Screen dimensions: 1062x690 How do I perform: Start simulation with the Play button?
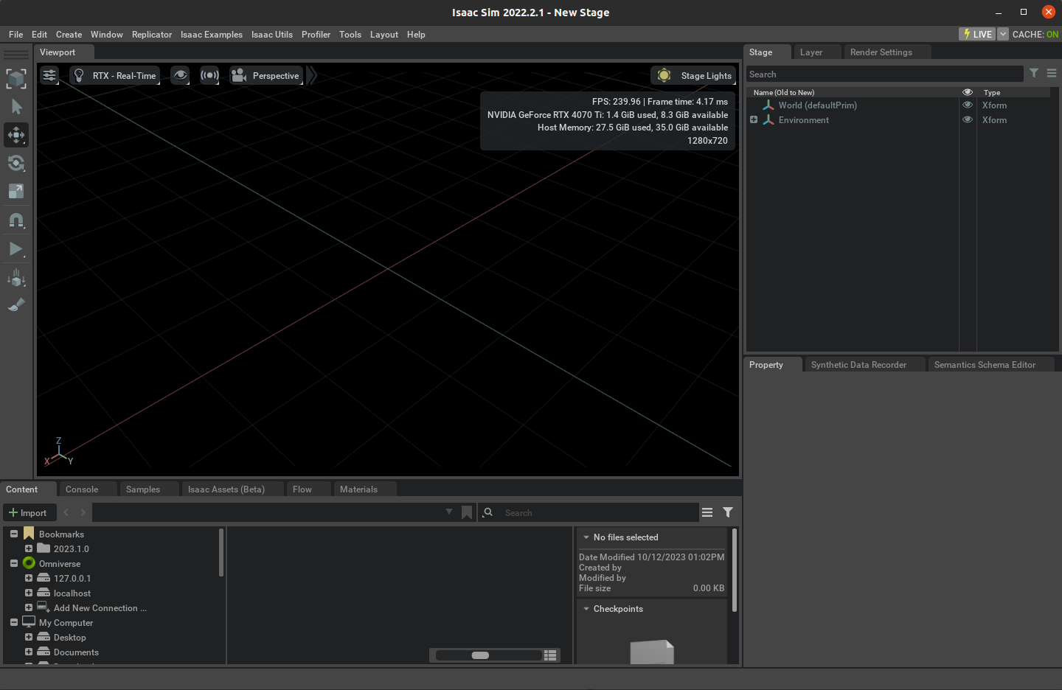16,249
